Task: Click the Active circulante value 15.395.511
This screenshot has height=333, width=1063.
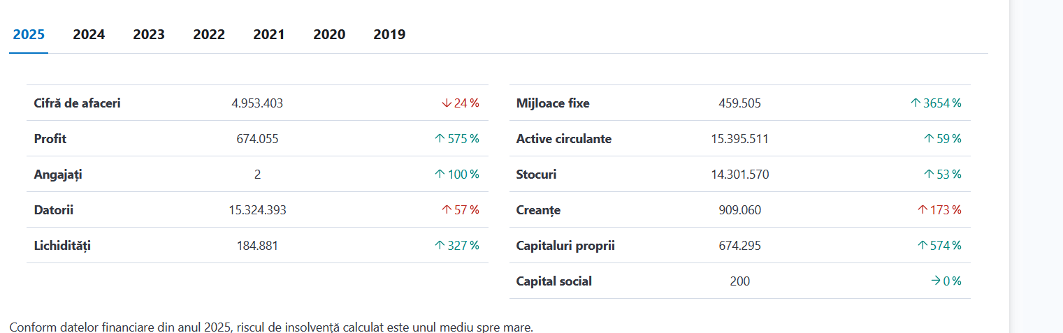Action: coord(739,139)
